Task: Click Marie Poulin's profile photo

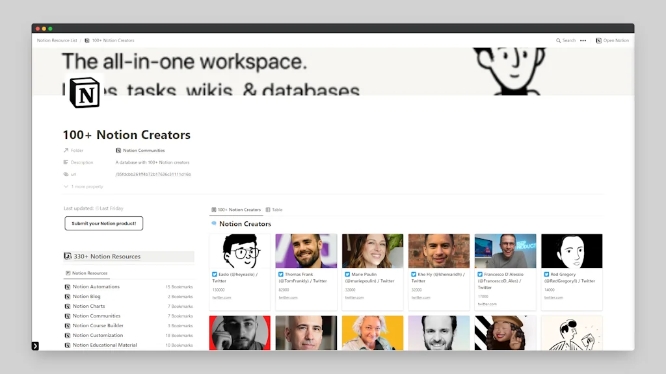Action: 372,250
